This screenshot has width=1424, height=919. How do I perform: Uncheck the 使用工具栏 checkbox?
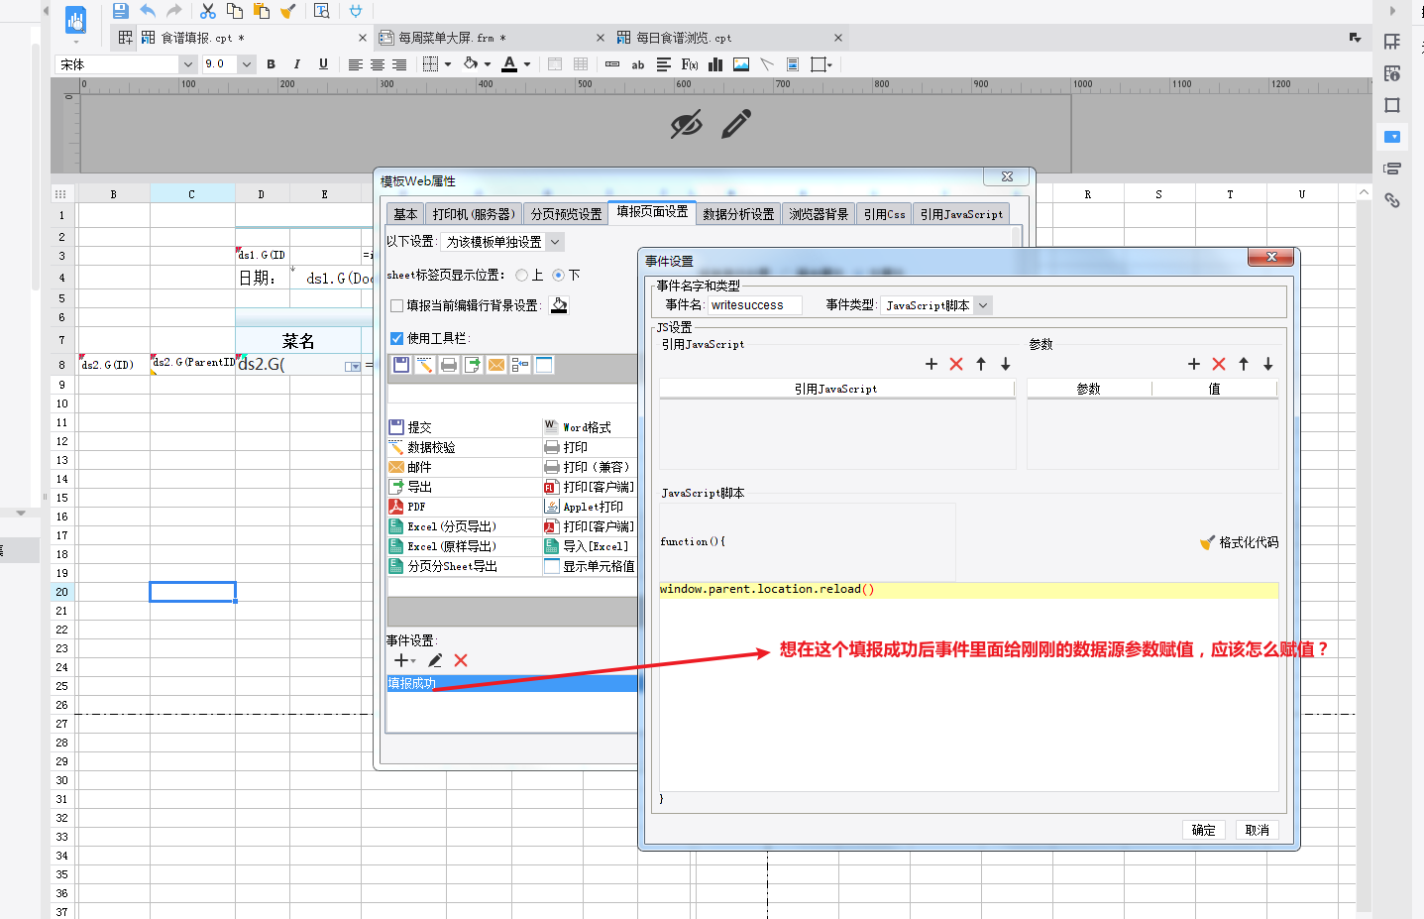(x=397, y=338)
